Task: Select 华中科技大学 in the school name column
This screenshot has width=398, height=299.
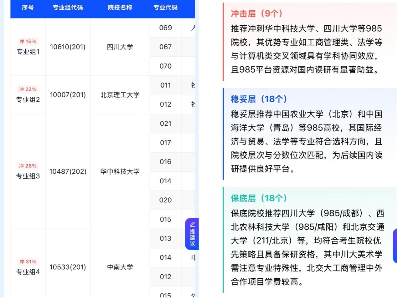Action: (120, 171)
